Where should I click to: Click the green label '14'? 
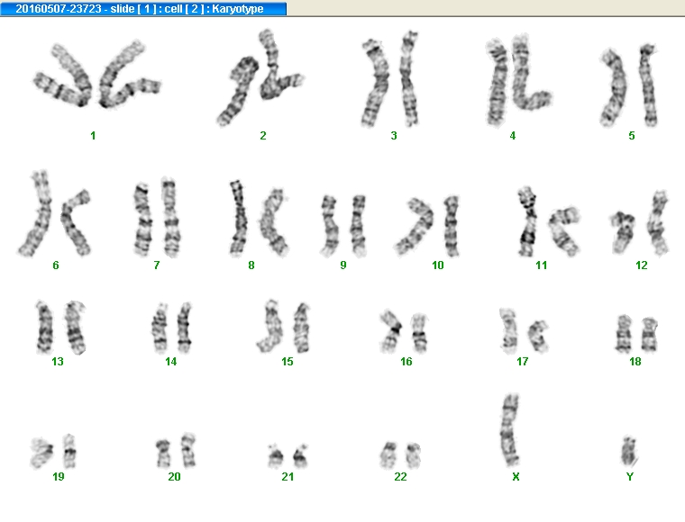pos(171,362)
